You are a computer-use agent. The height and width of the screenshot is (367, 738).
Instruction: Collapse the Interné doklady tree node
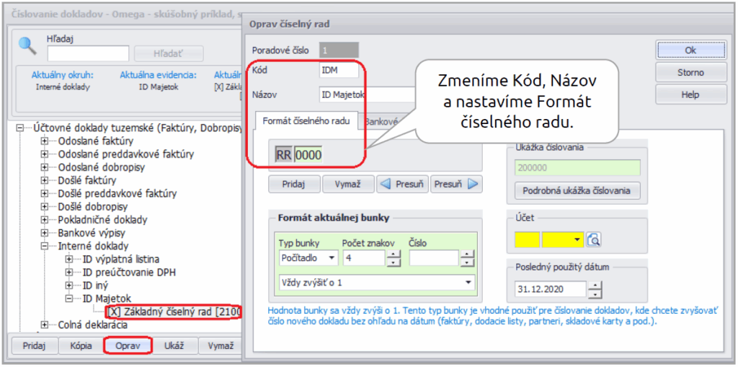pyautogui.click(x=45, y=246)
